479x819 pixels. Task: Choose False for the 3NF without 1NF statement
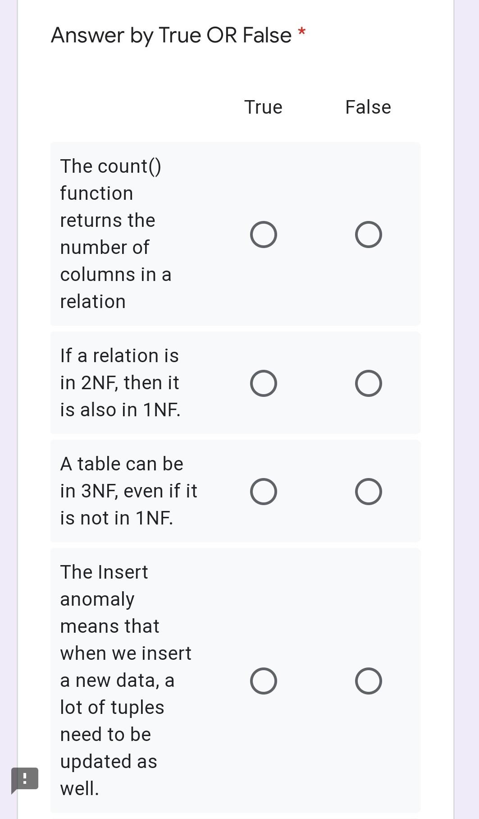369,491
